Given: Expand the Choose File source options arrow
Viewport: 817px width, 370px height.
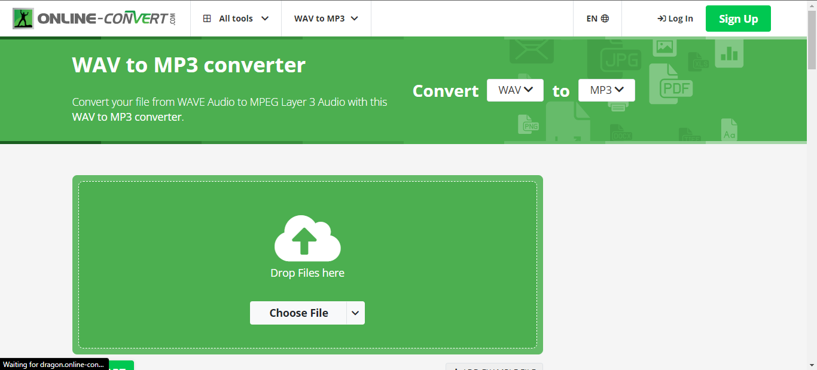Looking at the screenshot, I should tap(355, 313).
